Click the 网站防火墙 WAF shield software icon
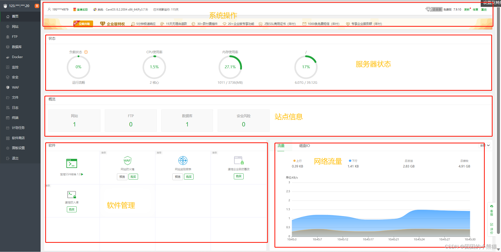Image resolution: width=501 pixels, height=252 pixels. [x=127, y=160]
